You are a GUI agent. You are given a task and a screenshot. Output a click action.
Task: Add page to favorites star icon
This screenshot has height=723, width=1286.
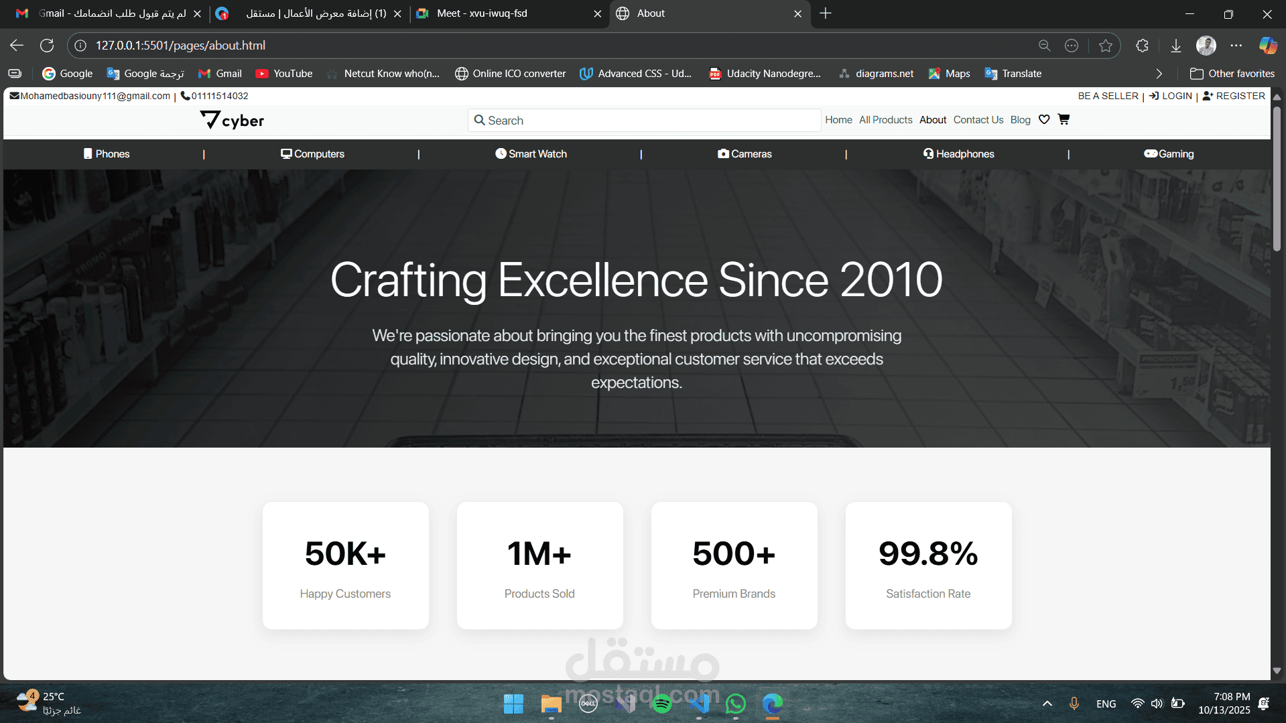(x=1106, y=46)
